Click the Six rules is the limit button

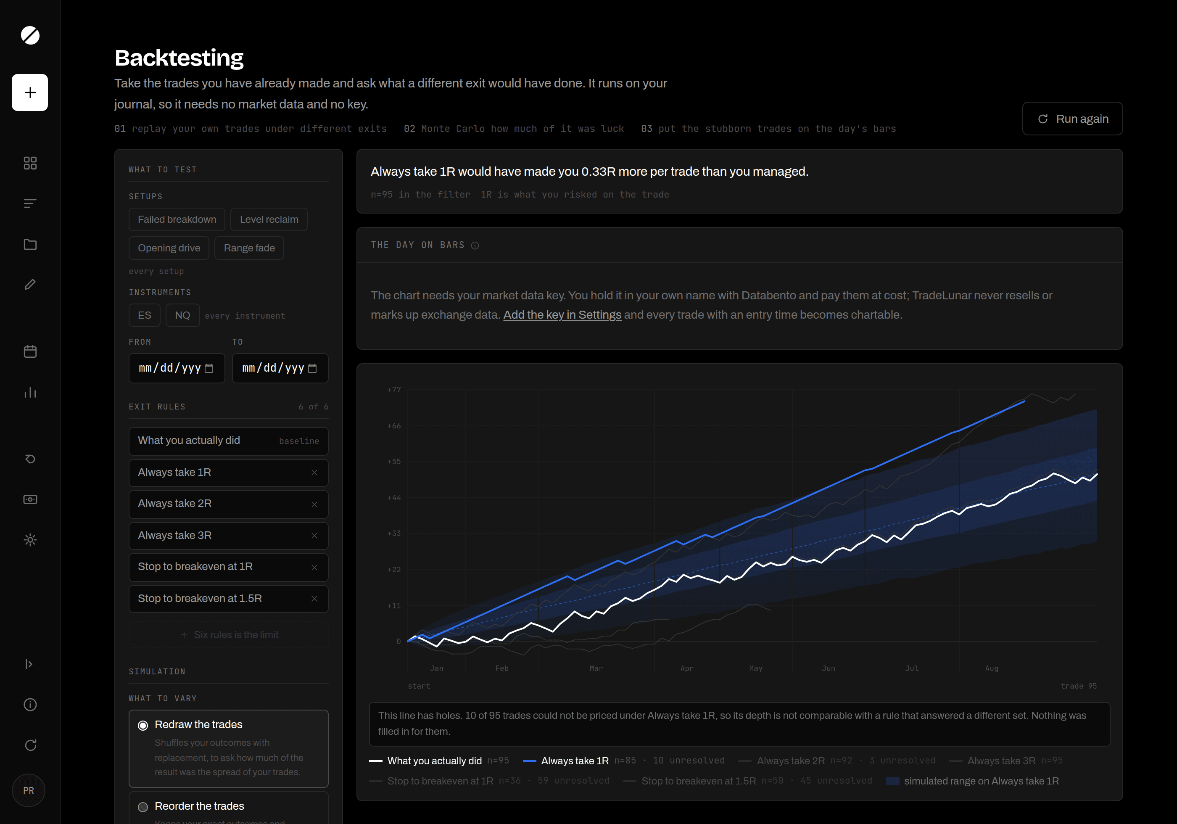[229, 635]
